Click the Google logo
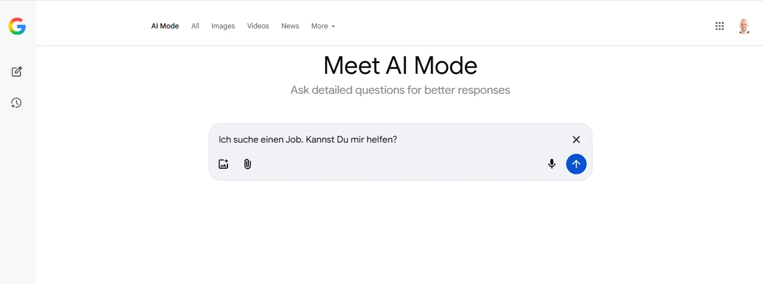This screenshot has width=763, height=284. (17, 26)
